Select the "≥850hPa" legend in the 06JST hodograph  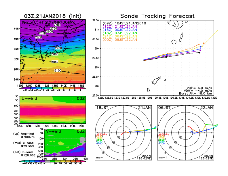(x=164, y=135)
